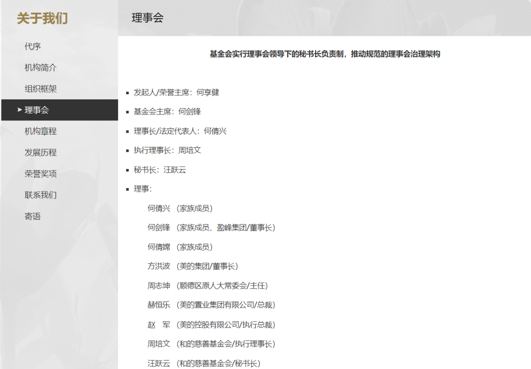Image resolution: width=531 pixels, height=369 pixels.
Task: Click the line 基金会主席：何剑锋
Action: 167,112
